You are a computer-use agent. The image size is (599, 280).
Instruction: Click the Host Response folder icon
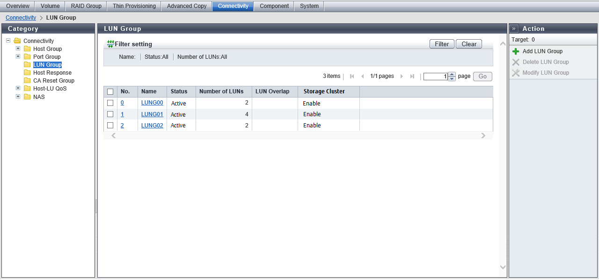[27, 73]
